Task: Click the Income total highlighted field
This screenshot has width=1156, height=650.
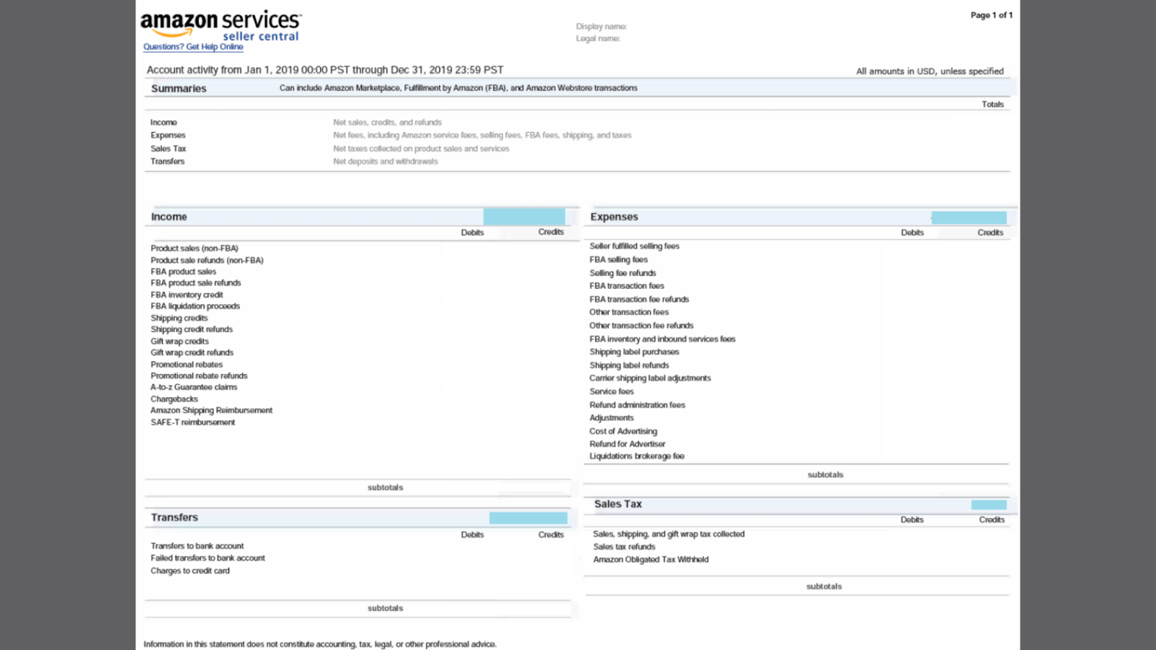Action: point(525,216)
